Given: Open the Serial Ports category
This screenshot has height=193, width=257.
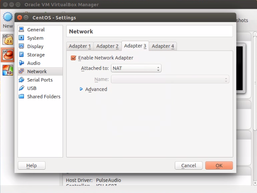Looking at the screenshot, I should point(40,80).
